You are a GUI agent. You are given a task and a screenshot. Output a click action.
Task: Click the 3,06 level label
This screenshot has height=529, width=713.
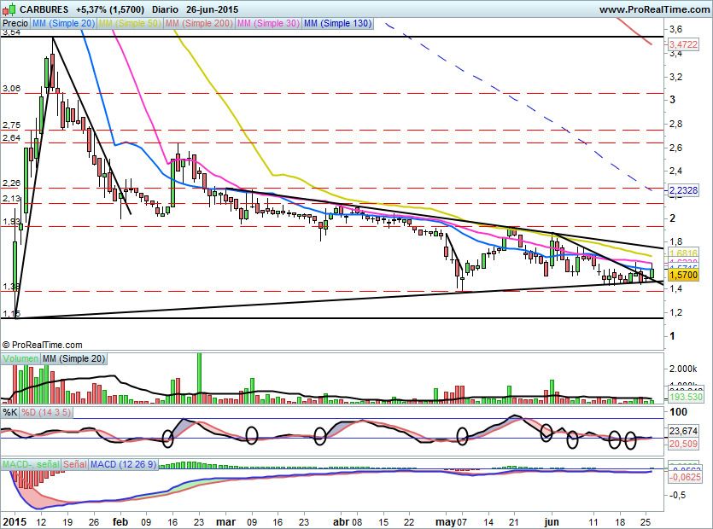(x=11, y=88)
